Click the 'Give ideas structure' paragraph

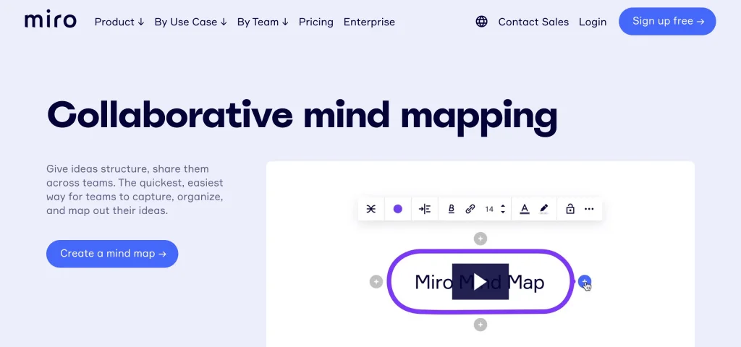point(135,190)
